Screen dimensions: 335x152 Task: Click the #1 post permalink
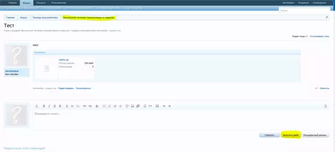click(317, 88)
